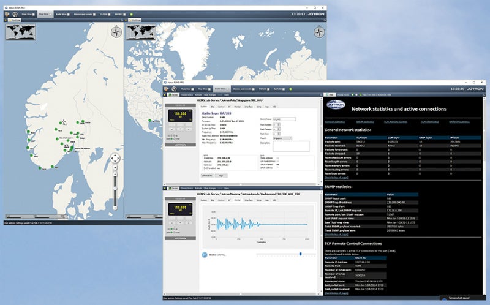Adjust the audio level slider below the waveform
Screen dimensions: 490x305
click(300, 254)
